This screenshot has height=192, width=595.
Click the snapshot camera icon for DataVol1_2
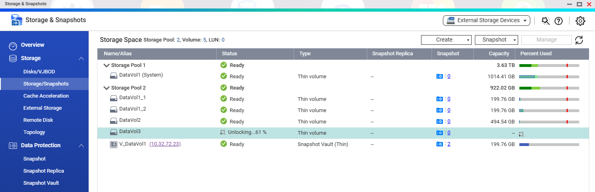click(440, 110)
